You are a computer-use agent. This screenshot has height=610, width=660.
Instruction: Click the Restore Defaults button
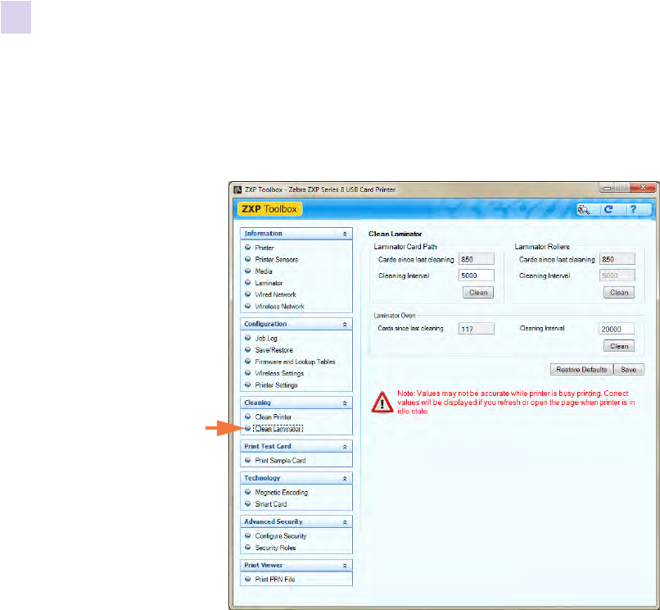click(x=581, y=370)
